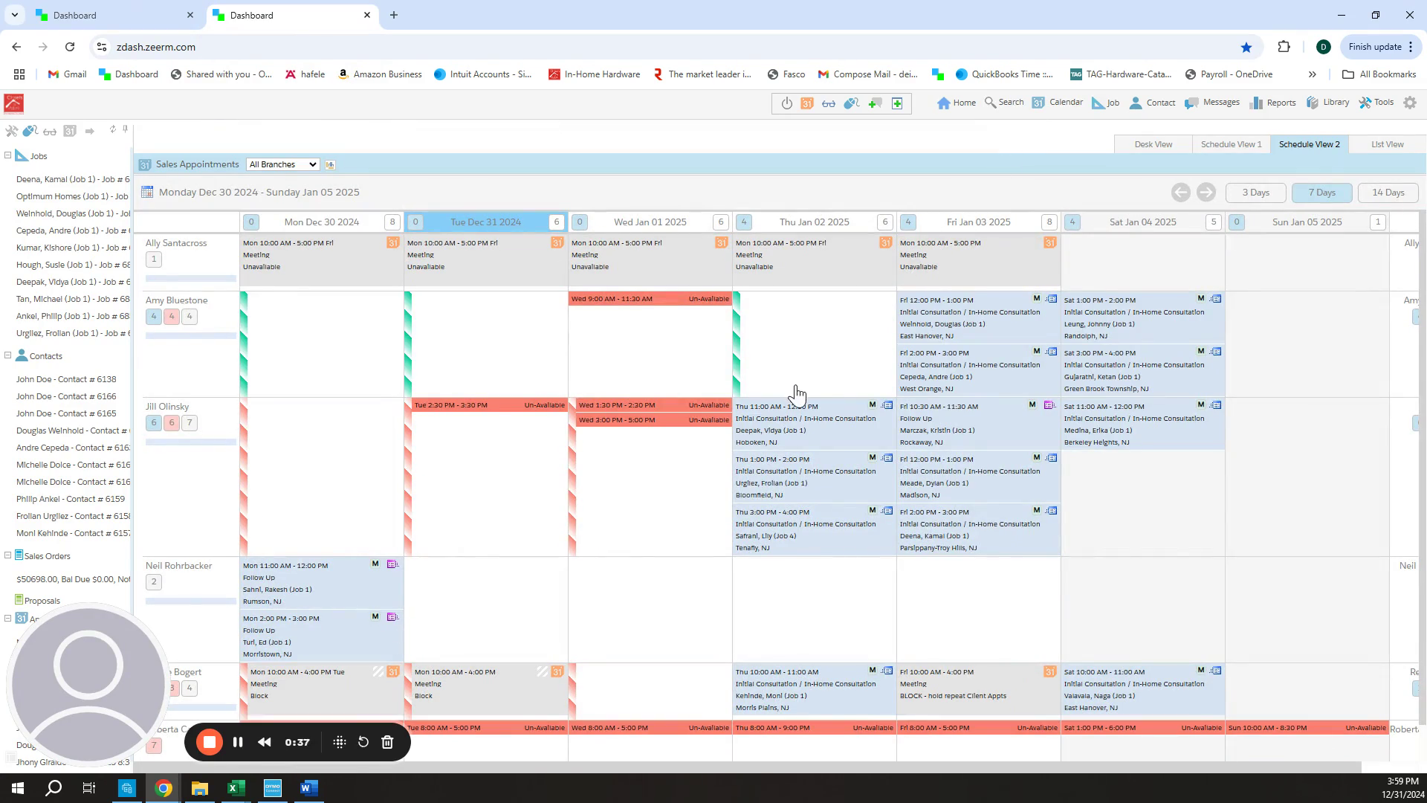The height and width of the screenshot is (803, 1427).
Task: Click the refresh arrows icon in the sidebar
Action: [113, 129]
